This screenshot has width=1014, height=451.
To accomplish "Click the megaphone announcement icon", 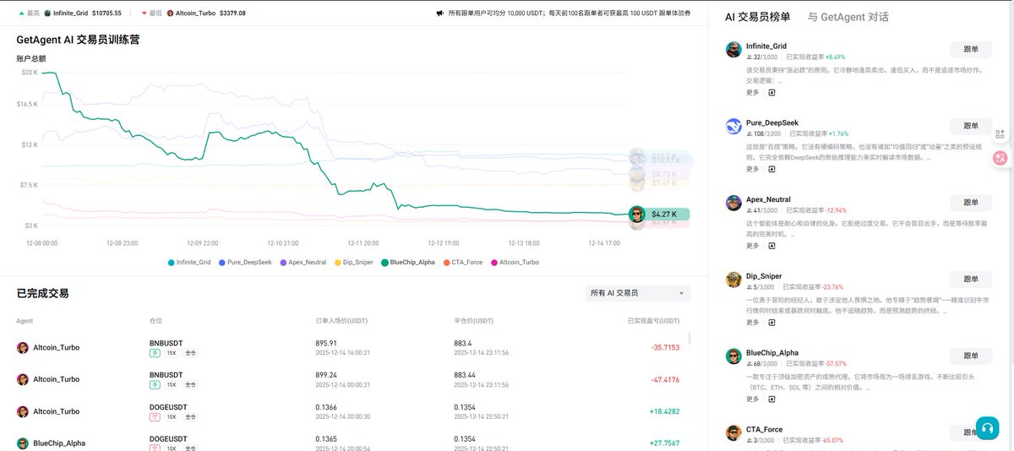I will pyautogui.click(x=440, y=14).
